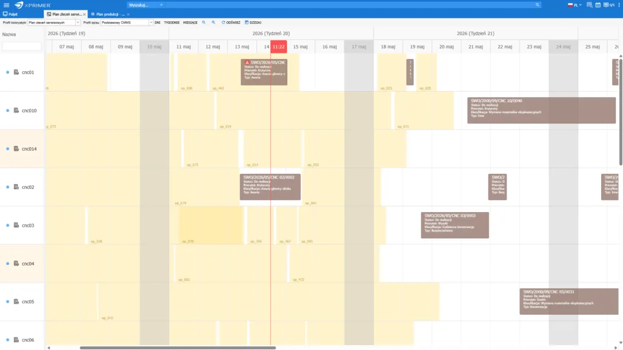Click the 2026 (Tydzień 21) week header
The width and height of the screenshot is (623, 350).
[476, 33]
